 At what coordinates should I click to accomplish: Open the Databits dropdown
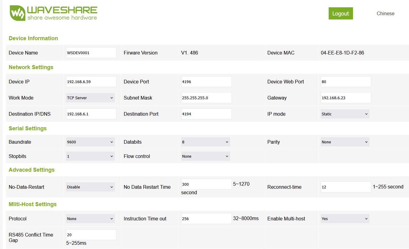click(205, 142)
